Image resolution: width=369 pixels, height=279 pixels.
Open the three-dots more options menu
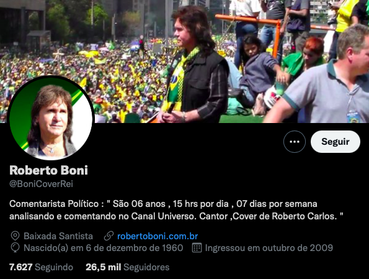pos(295,142)
